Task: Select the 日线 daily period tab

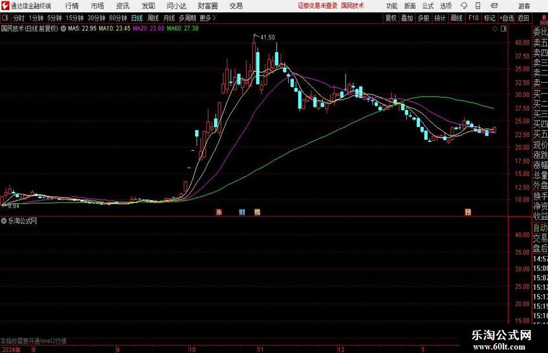Action: pos(137,18)
